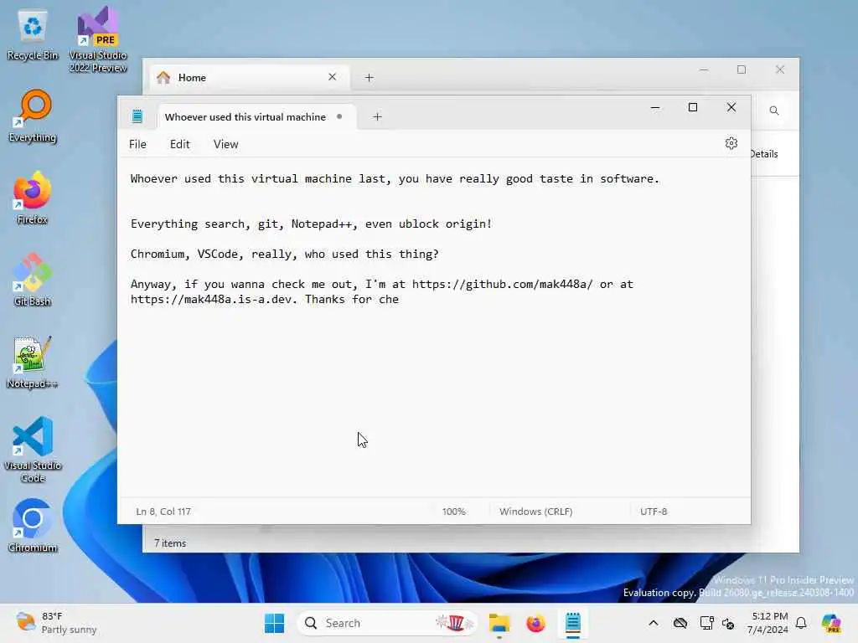Click the line 'Chromium, VSCode, really'
The height and width of the screenshot is (643, 858).
tap(285, 254)
